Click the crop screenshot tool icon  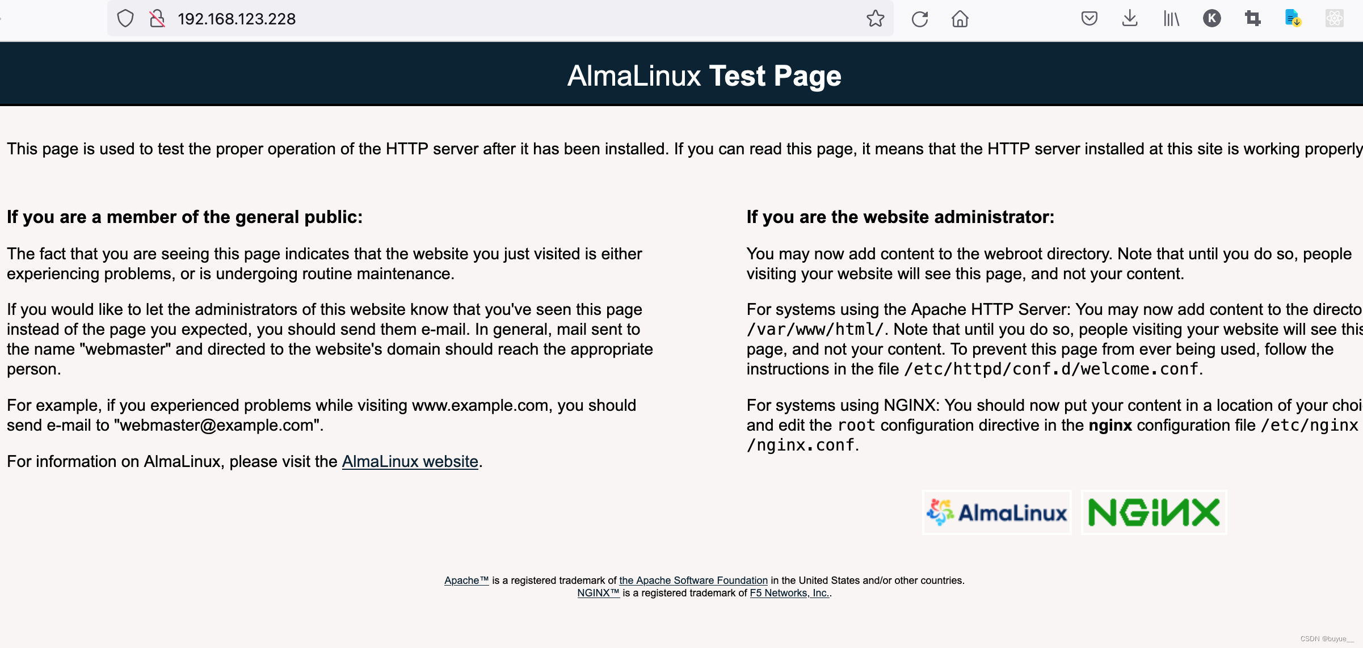click(1252, 19)
